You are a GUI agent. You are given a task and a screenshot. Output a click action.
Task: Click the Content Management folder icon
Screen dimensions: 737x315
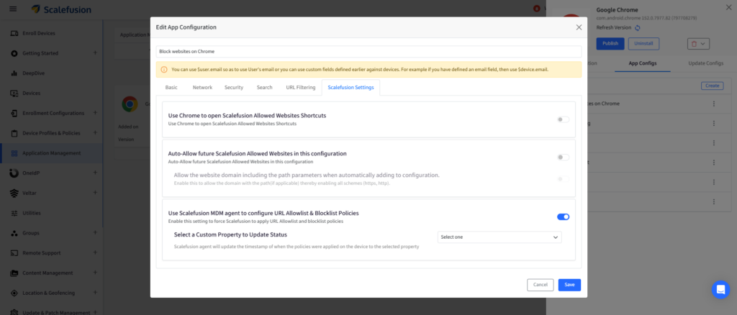(14, 273)
